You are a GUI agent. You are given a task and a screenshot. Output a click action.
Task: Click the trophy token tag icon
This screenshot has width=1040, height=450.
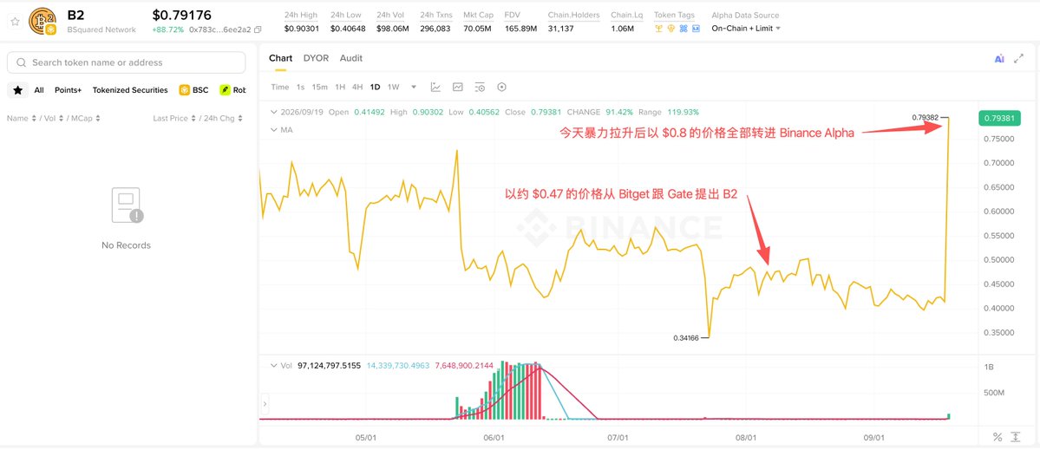pyautogui.click(x=658, y=29)
